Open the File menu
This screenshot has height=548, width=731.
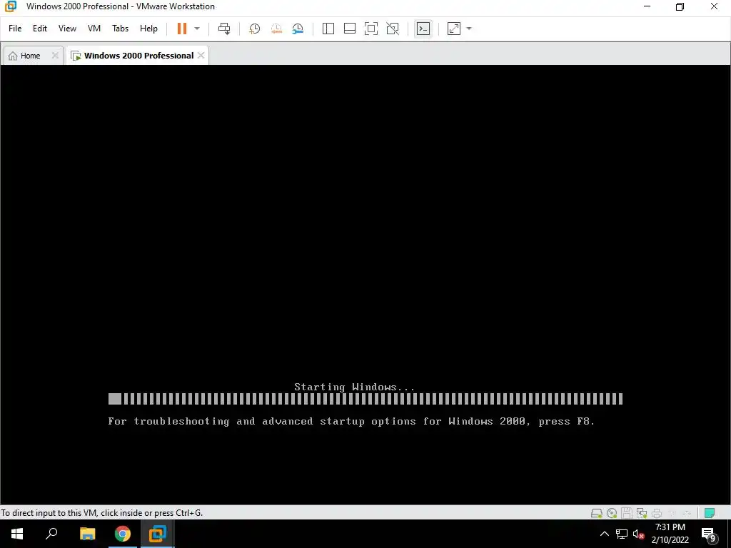coord(15,29)
